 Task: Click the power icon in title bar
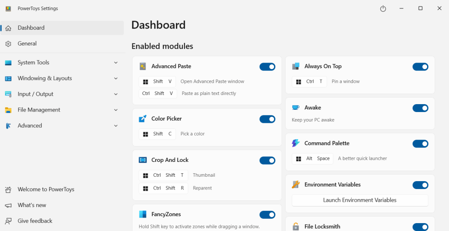coord(383,9)
